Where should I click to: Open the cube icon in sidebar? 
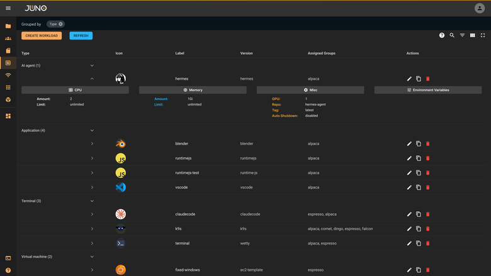pyautogui.click(x=8, y=100)
